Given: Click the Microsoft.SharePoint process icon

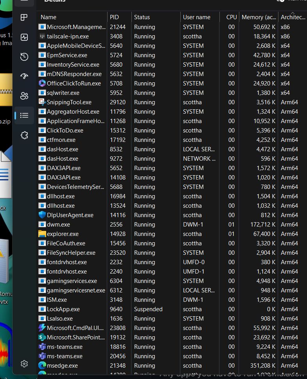Looking at the screenshot, I should pyautogui.click(x=42, y=337).
